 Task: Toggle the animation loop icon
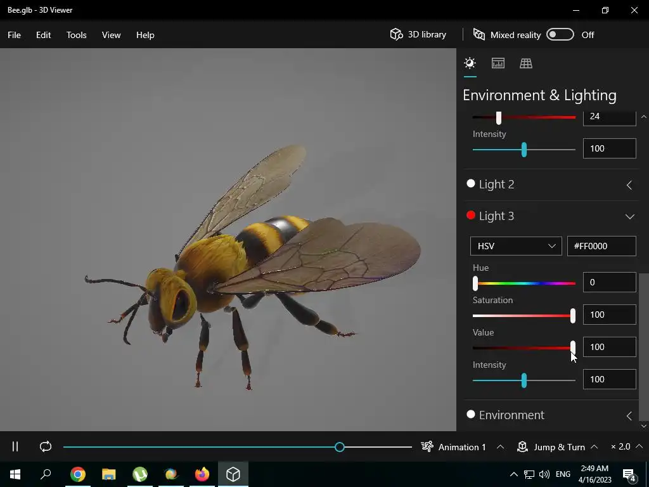(x=46, y=447)
